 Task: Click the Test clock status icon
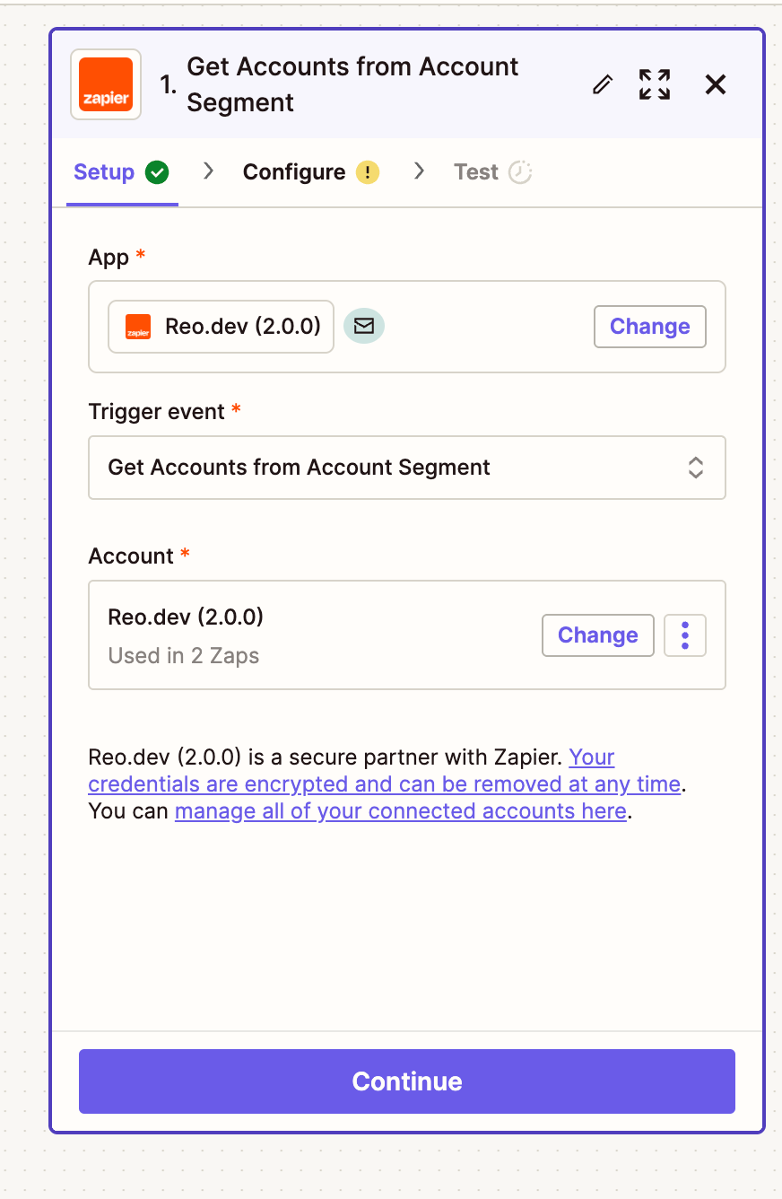point(520,172)
